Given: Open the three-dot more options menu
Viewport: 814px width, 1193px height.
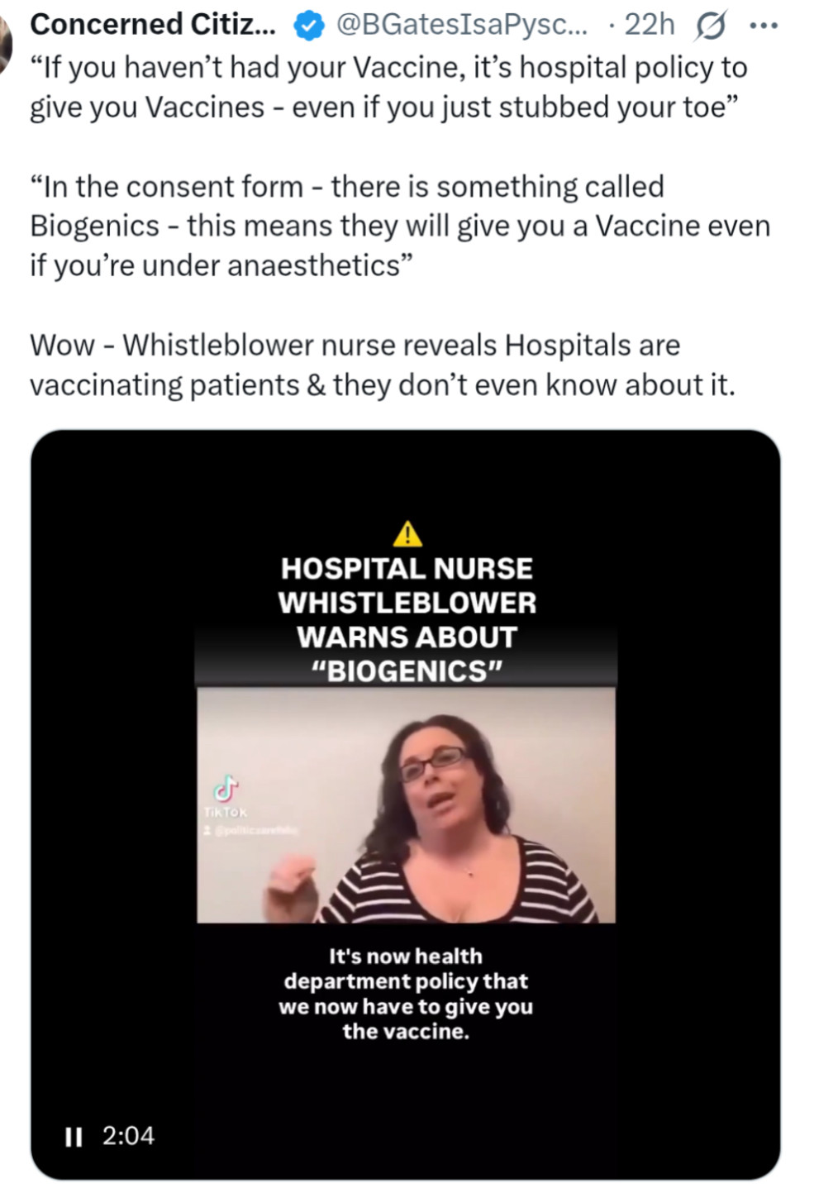Looking at the screenshot, I should point(763,26).
